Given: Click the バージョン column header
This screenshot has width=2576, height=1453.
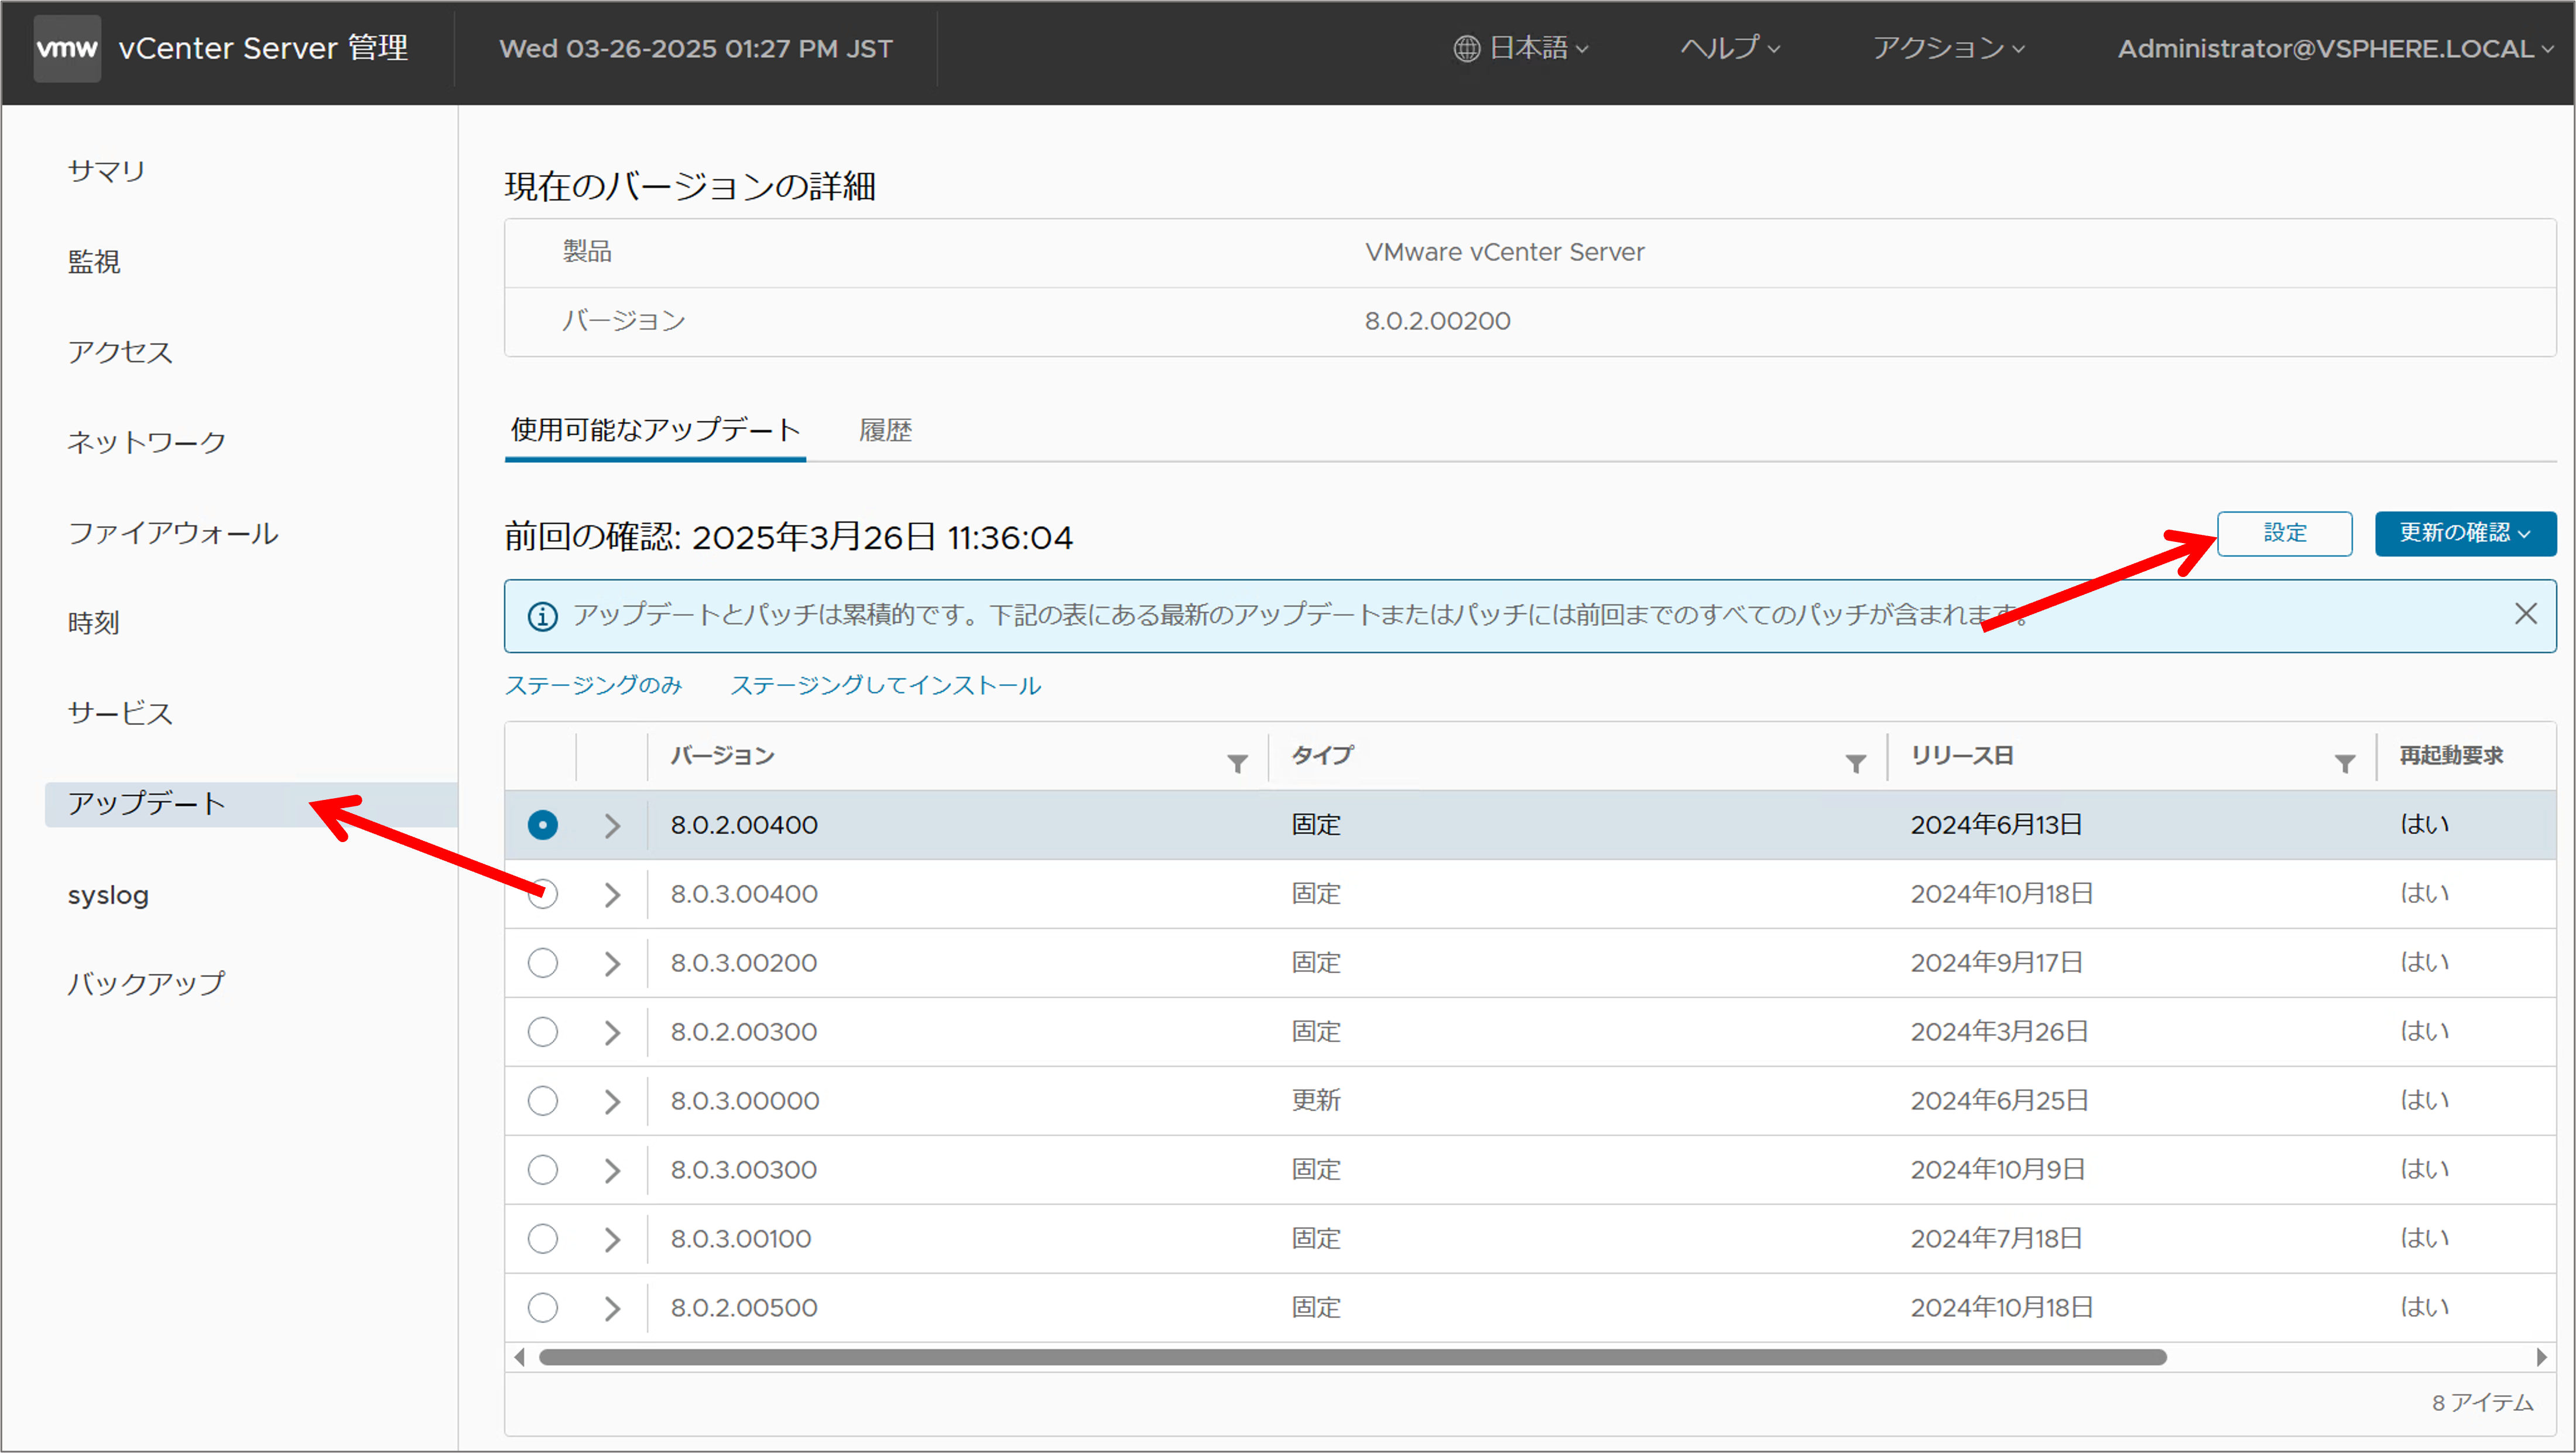Looking at the screenshot, I should click(722, 755).
